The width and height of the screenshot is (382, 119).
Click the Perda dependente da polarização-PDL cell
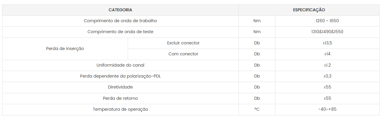120,76
